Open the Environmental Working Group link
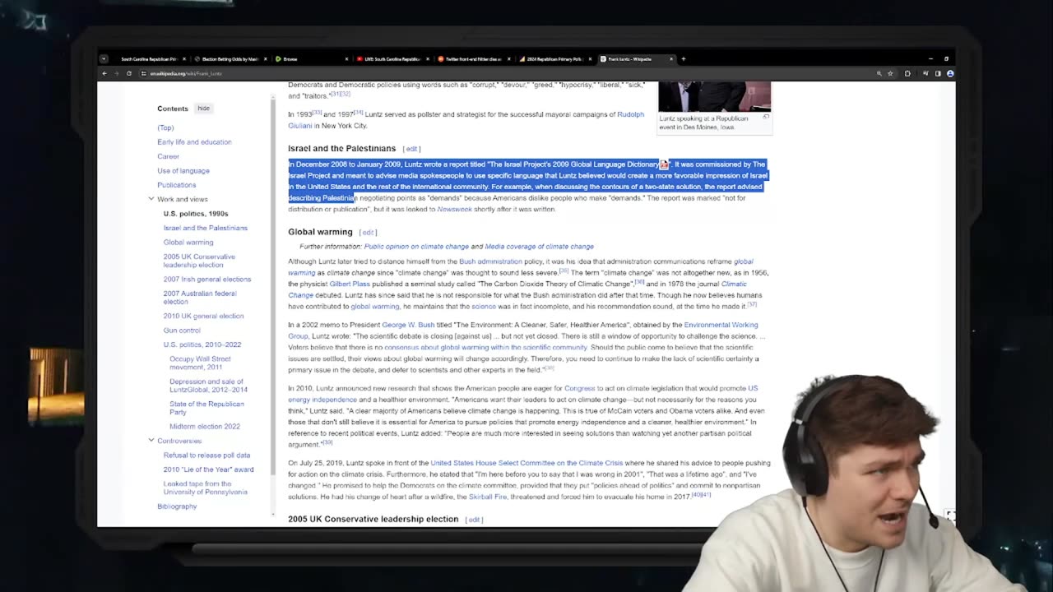 point(522,330)
